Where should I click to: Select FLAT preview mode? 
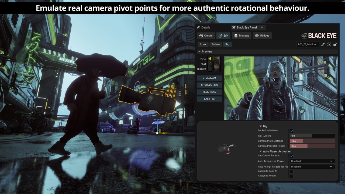(x=203, y=64)
